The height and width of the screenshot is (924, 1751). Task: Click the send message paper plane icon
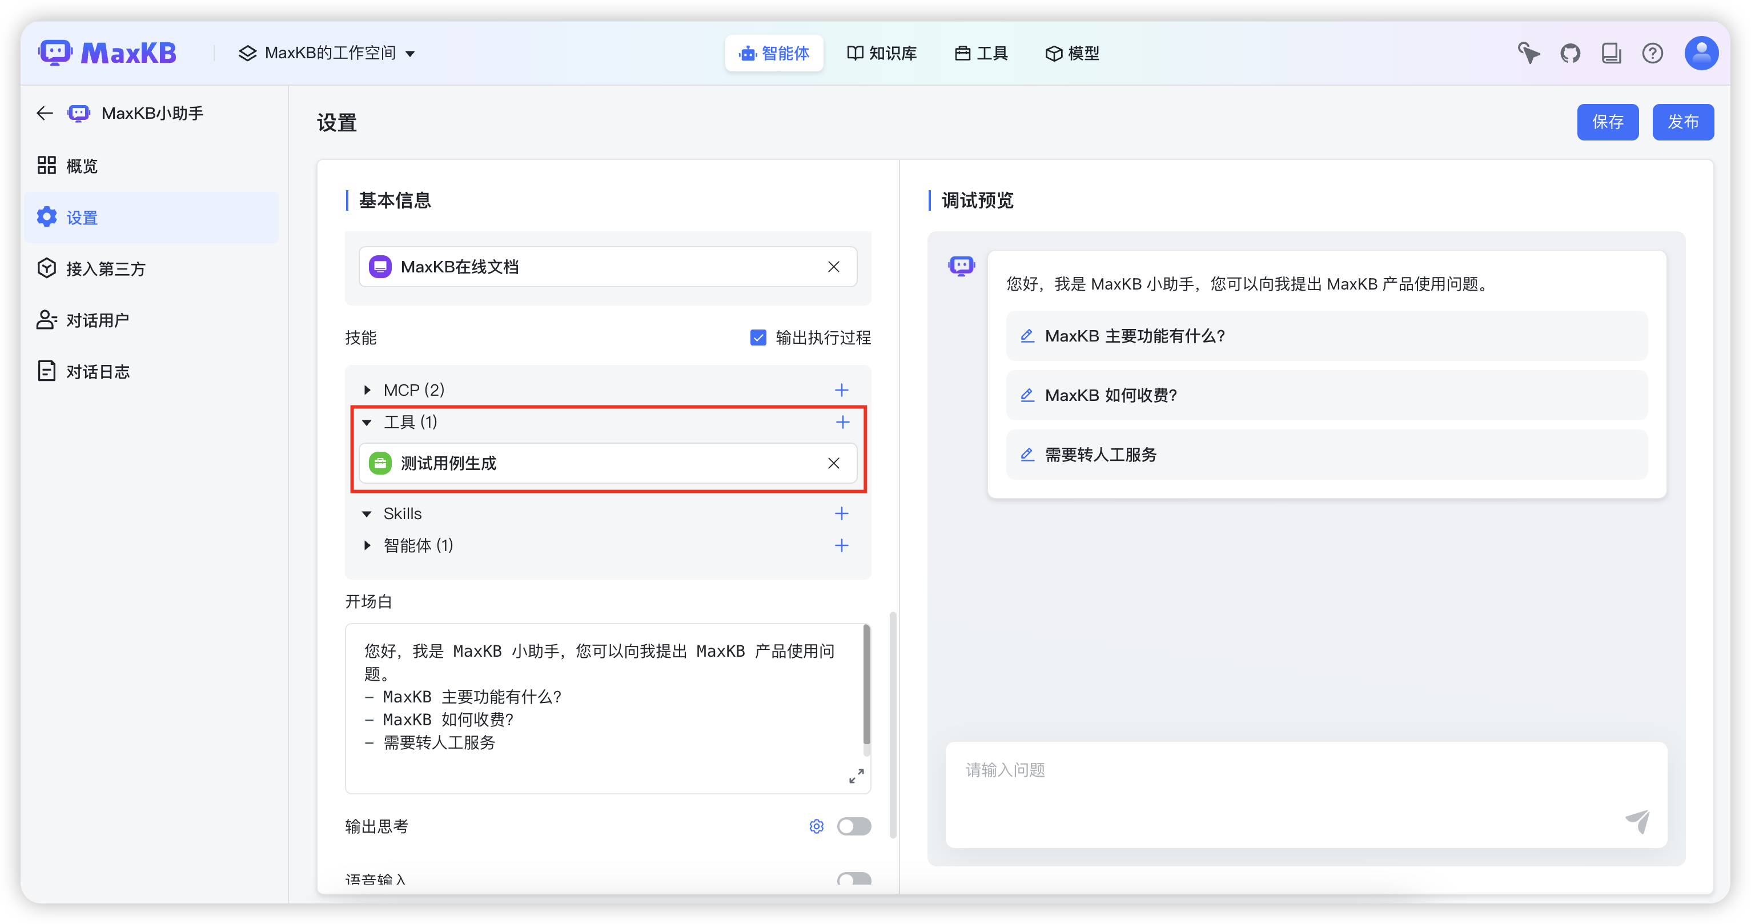pyautogui.click(x=1637, y=821)
